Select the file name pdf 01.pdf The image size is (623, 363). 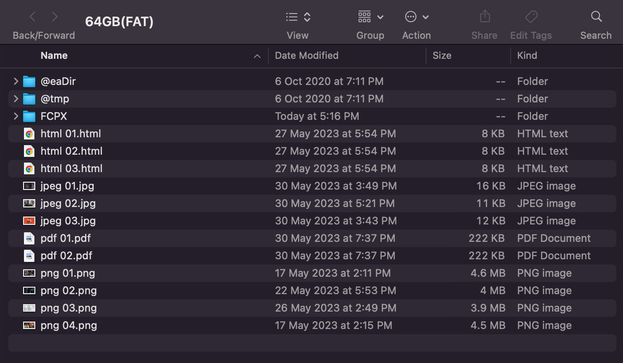pos(65,238)
